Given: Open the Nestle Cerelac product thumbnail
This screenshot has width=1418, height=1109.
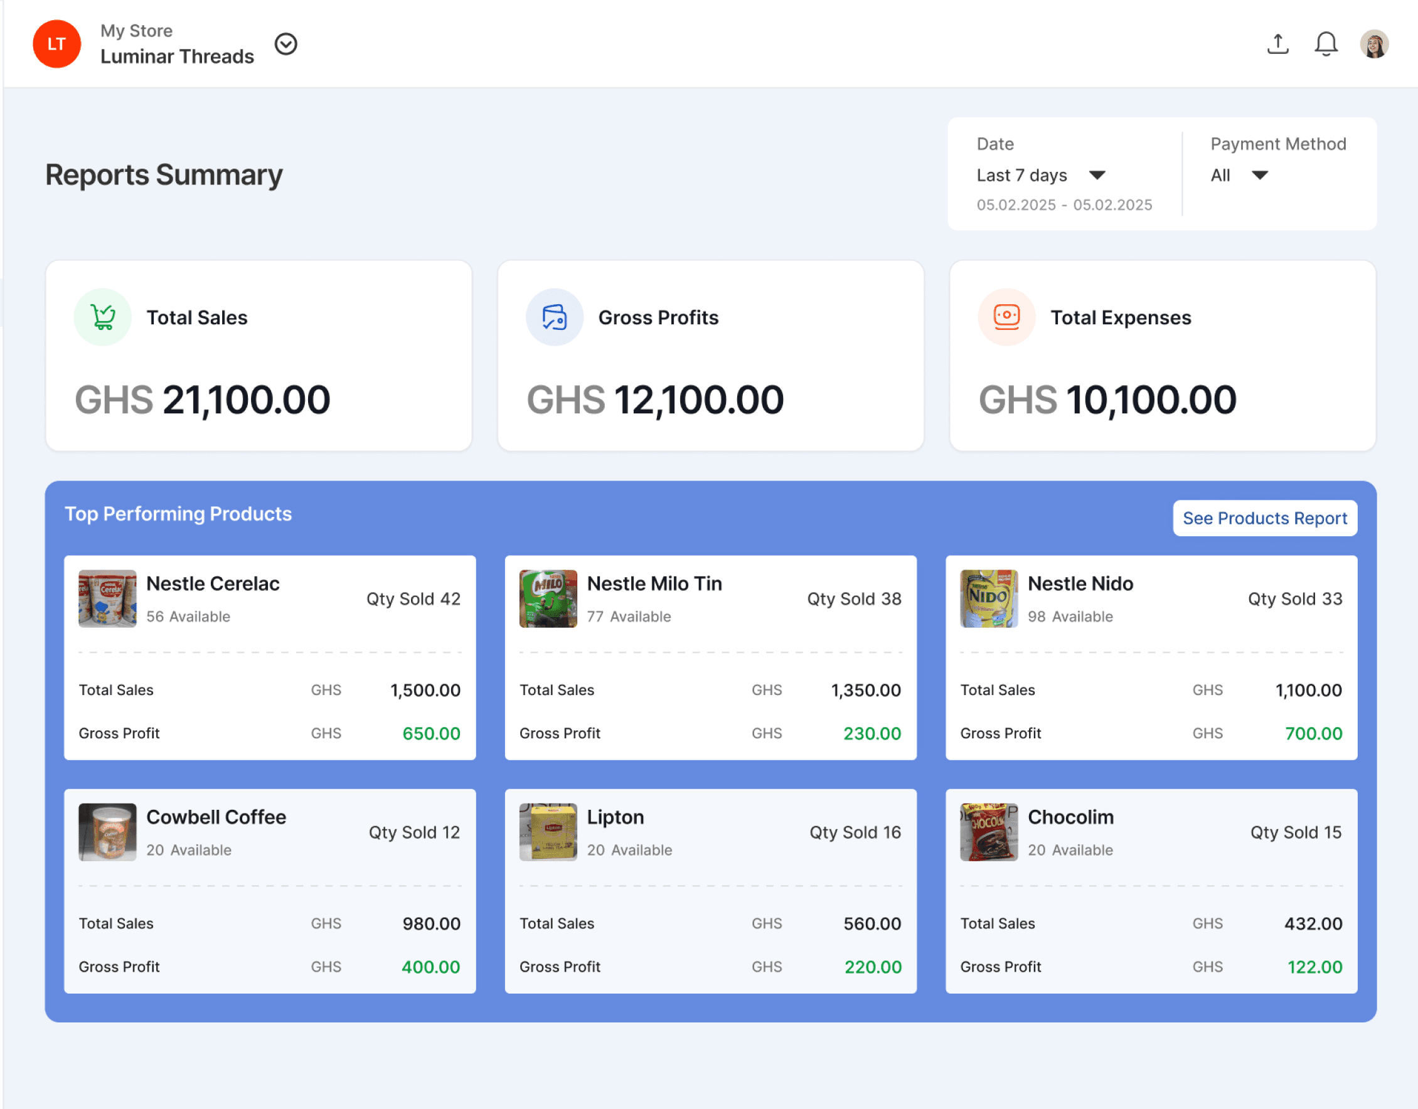Looking at the screenshot, I should pyautogui.click(x=108, y=598).
